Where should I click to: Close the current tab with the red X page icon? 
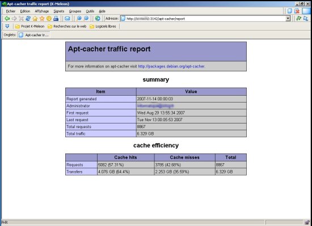pos(297,11)
